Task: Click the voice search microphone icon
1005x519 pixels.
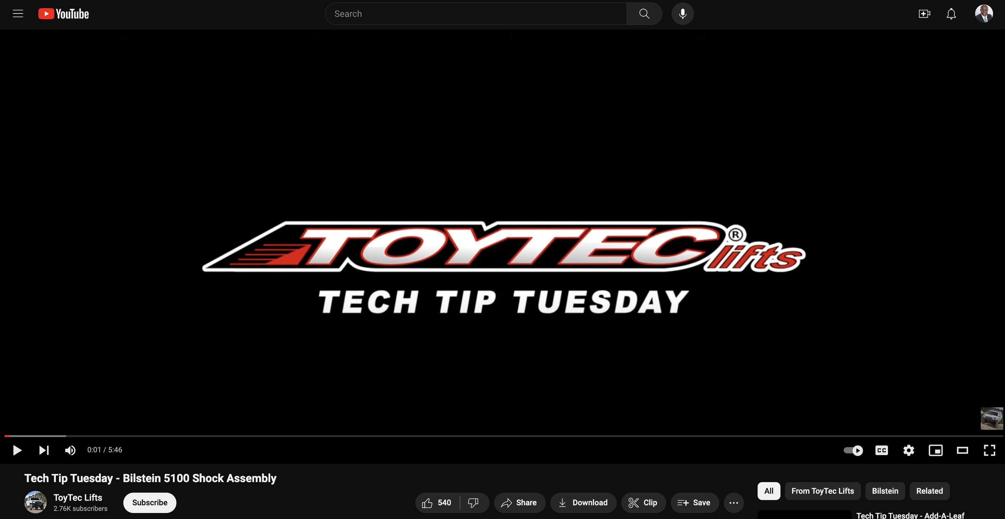Action: tap(682, 14)
